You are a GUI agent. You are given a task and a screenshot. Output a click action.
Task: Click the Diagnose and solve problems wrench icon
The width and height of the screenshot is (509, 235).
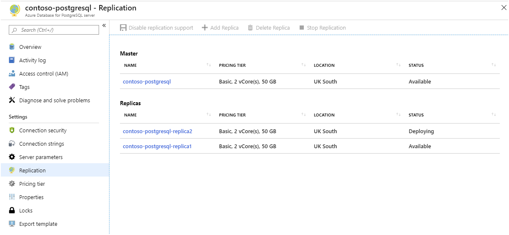click(x=12, y=100)
